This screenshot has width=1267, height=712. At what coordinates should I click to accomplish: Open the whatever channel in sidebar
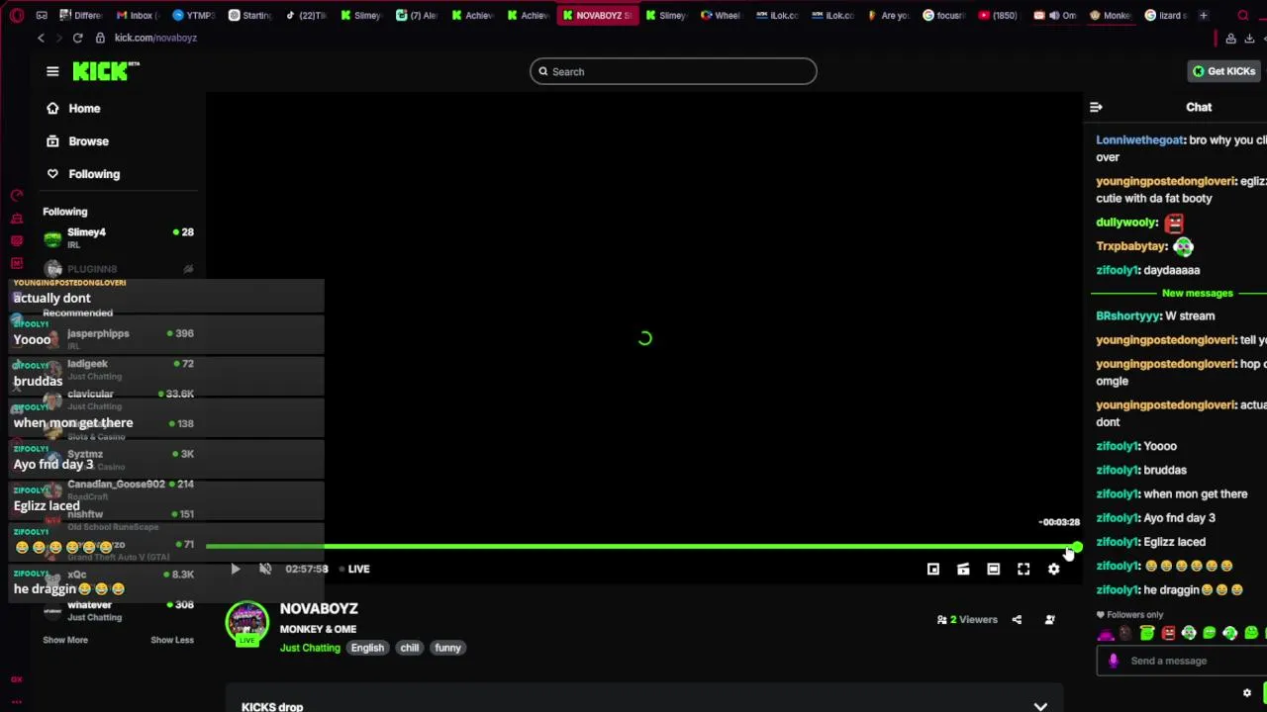click(x=119, y=610)
